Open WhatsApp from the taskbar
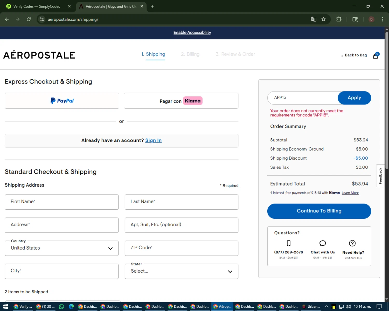The width and height of the screenshot is (389, 311). click(61, 307)
